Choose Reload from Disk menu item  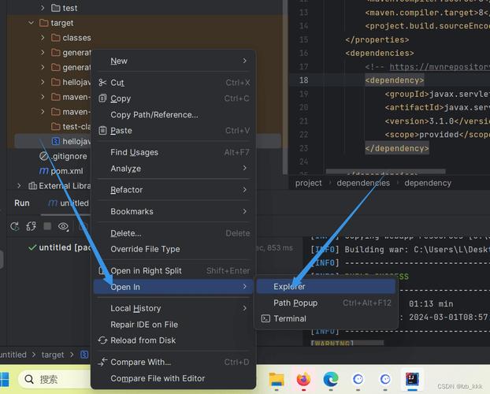coord(143,340)
